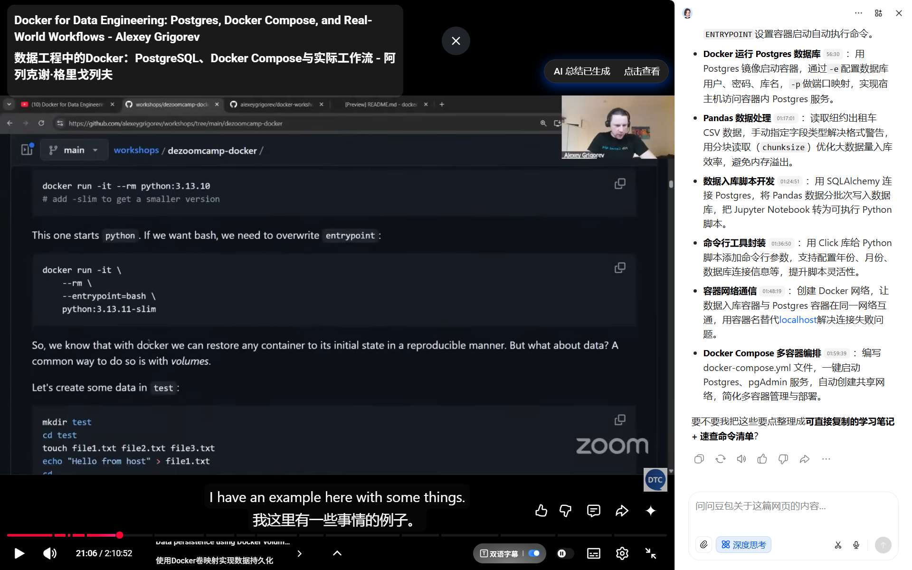Exit fullscreen using the shrink arrows icon

pyautogui.click(x=650, y=553)
